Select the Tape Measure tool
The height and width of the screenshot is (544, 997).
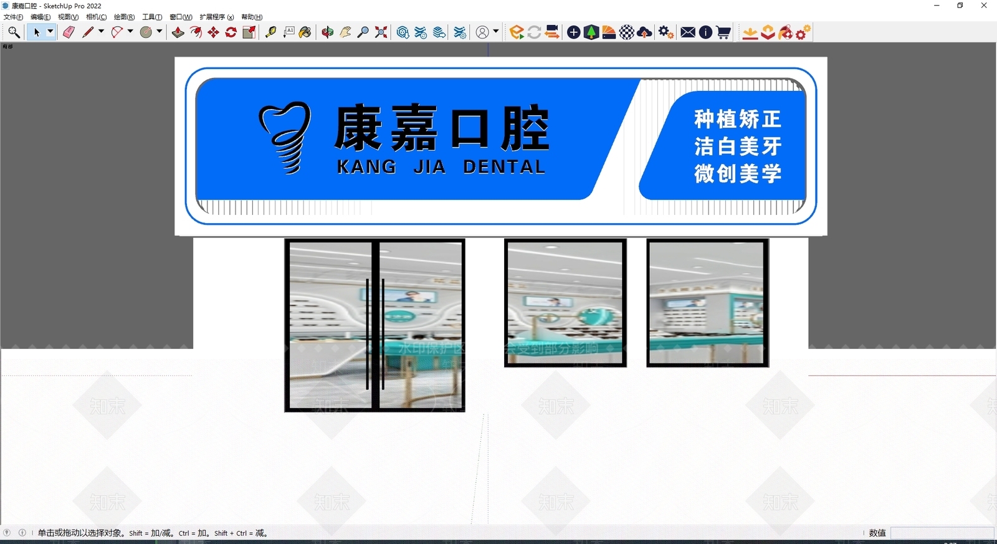(x=270, y=32)
